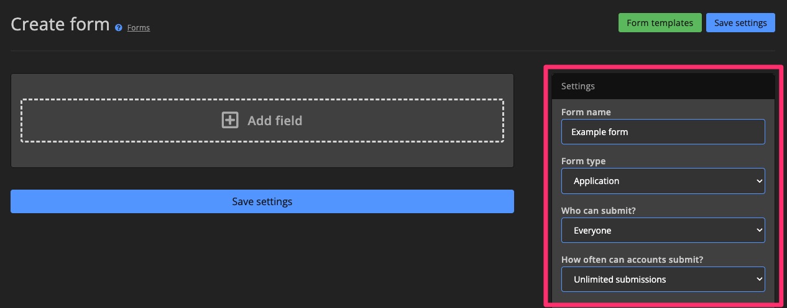Open the Forms breadcrumb link
This screenshot has width=787, height=308.
[139, 28]
